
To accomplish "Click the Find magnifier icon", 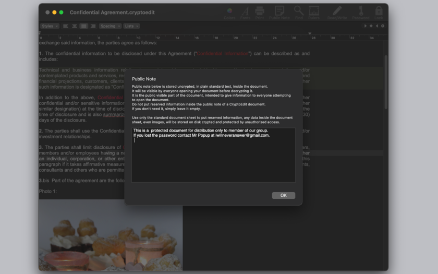I will coord(299,13).
